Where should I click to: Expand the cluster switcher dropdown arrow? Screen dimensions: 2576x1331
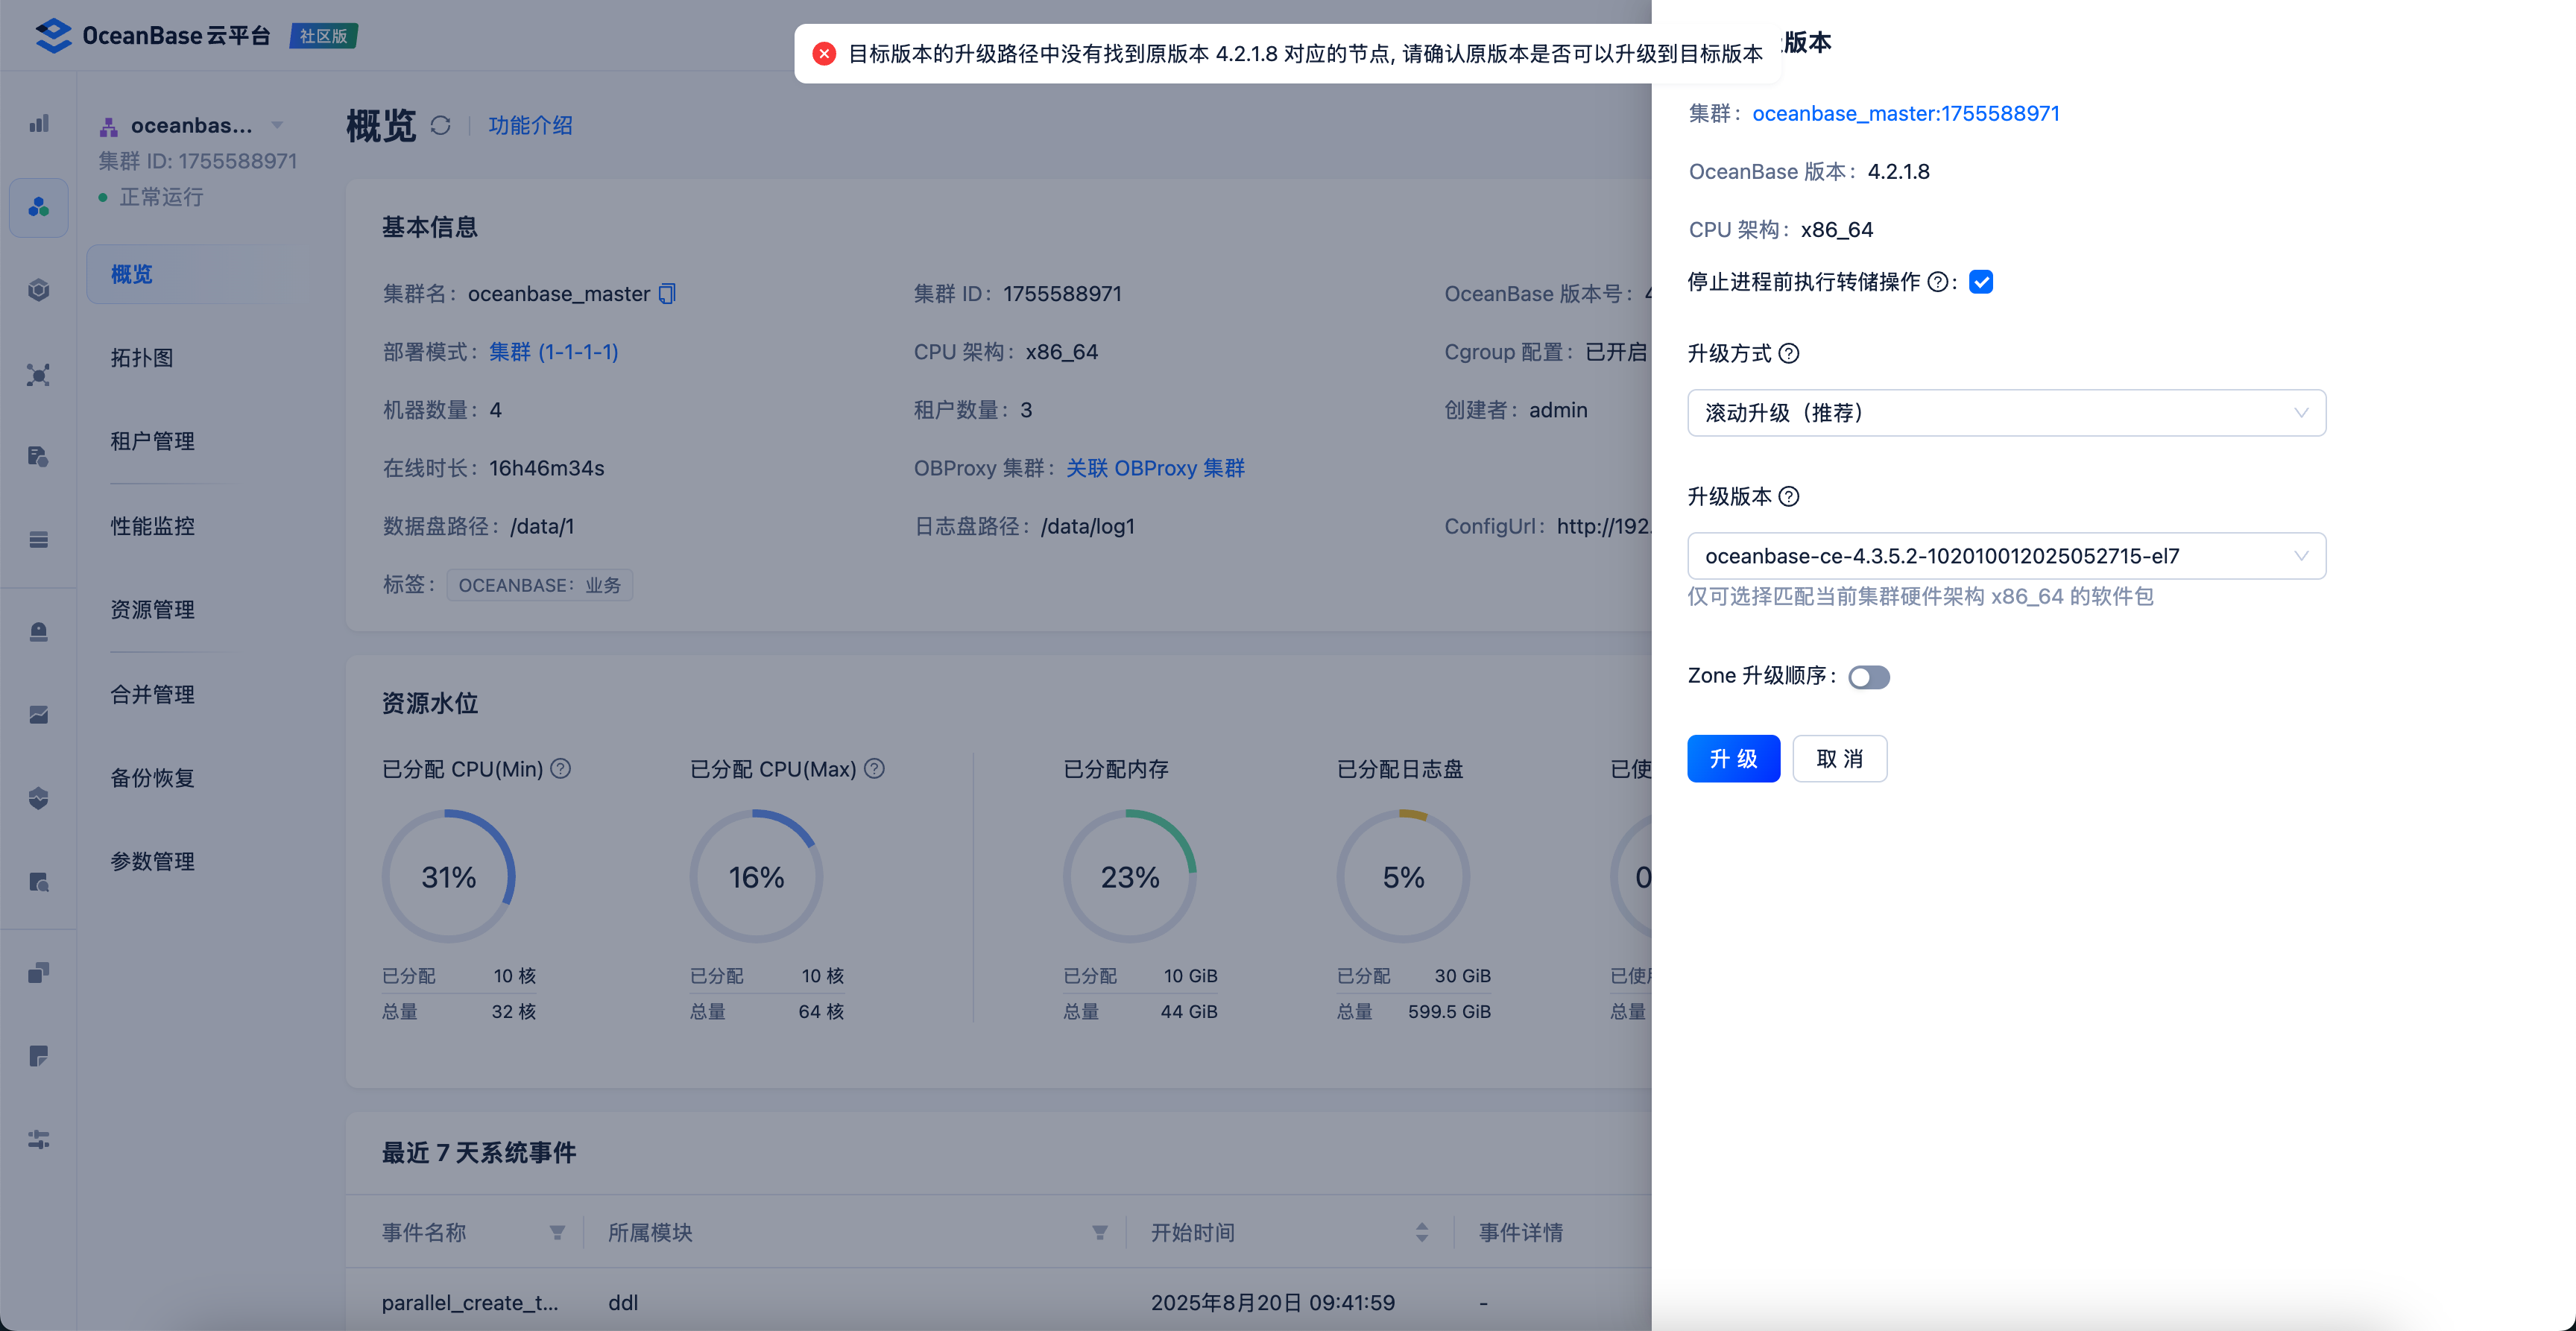click(277, 125)
